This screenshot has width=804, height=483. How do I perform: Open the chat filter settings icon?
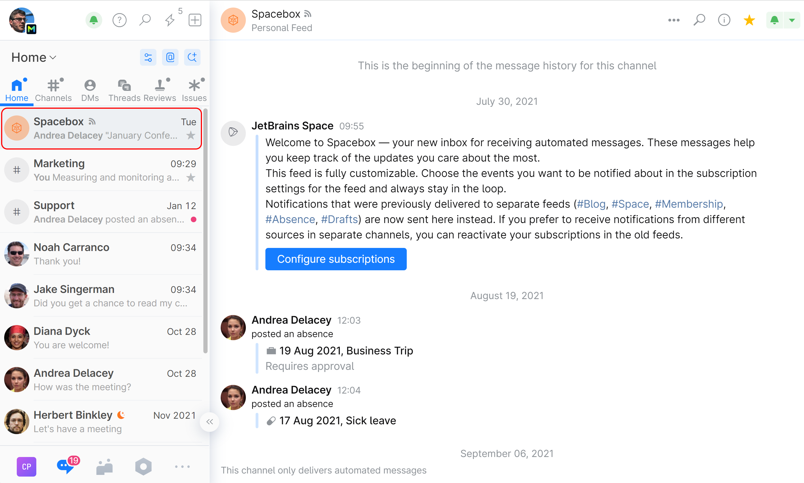148,58
